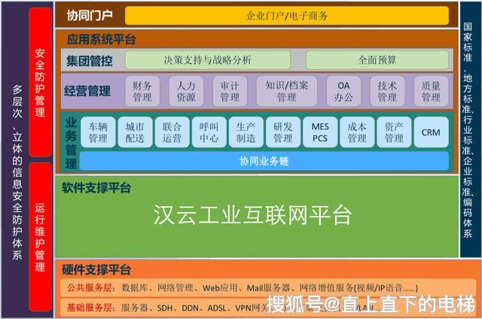This screenshot has height=319, width=482.
Task: Choose the 成本管理 block
Action: coord(357,132)
